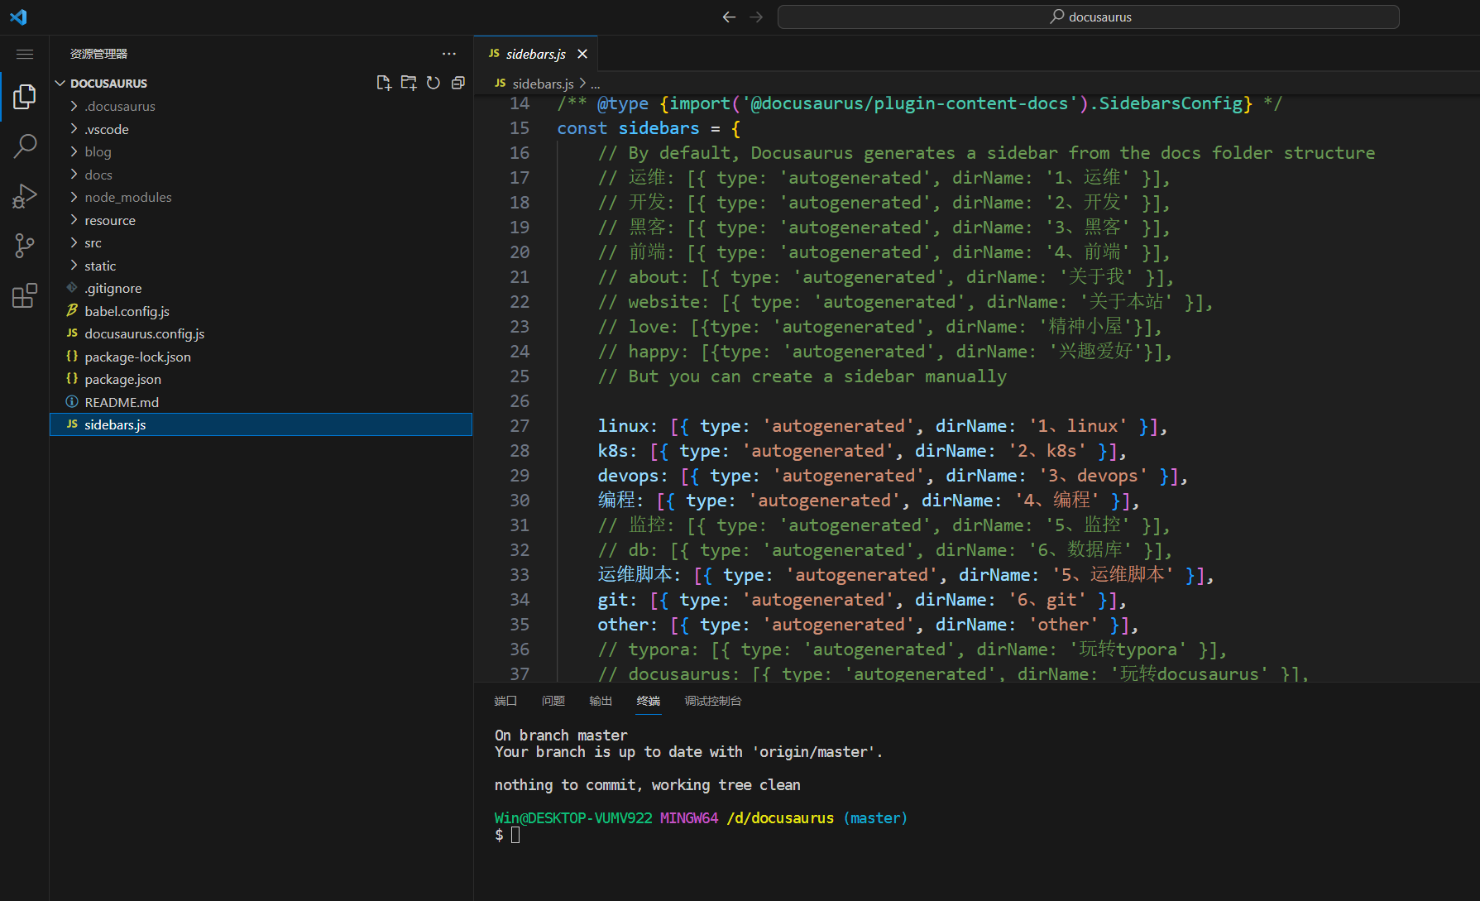
Task: Switch to the 端口 (Ports) panel tab
Action: tap(505, 701)
